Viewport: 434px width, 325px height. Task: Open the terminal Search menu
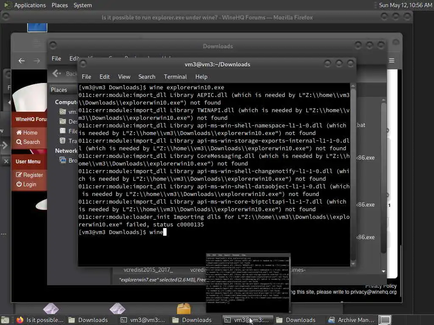click(x=147, y=77)
